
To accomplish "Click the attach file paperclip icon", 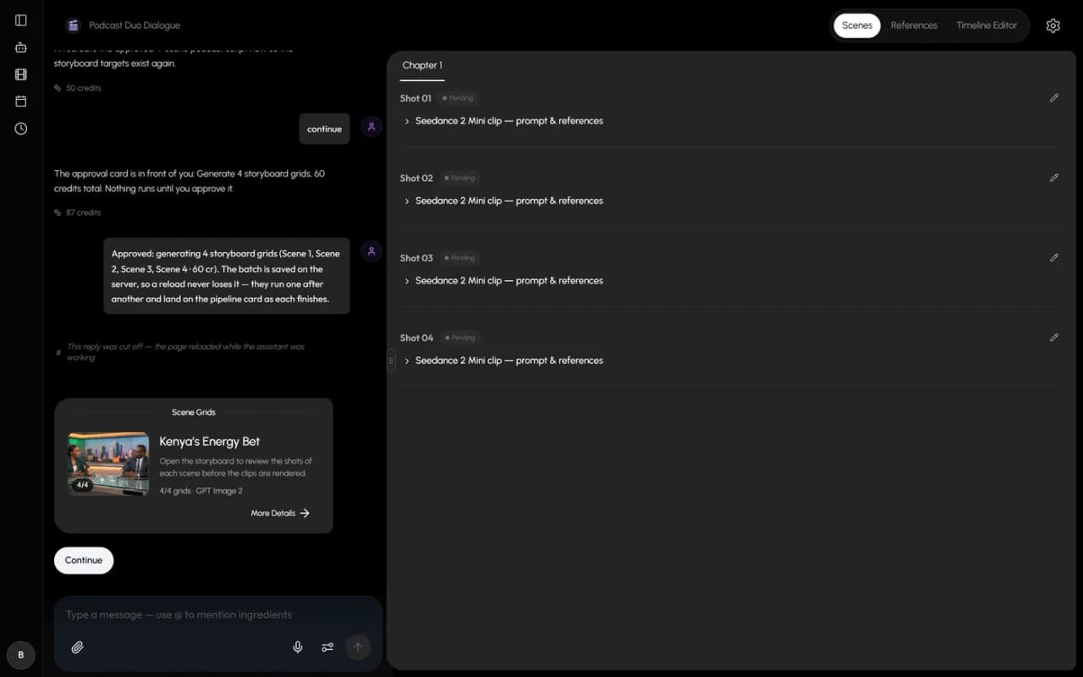I will (x=77, y=647).
